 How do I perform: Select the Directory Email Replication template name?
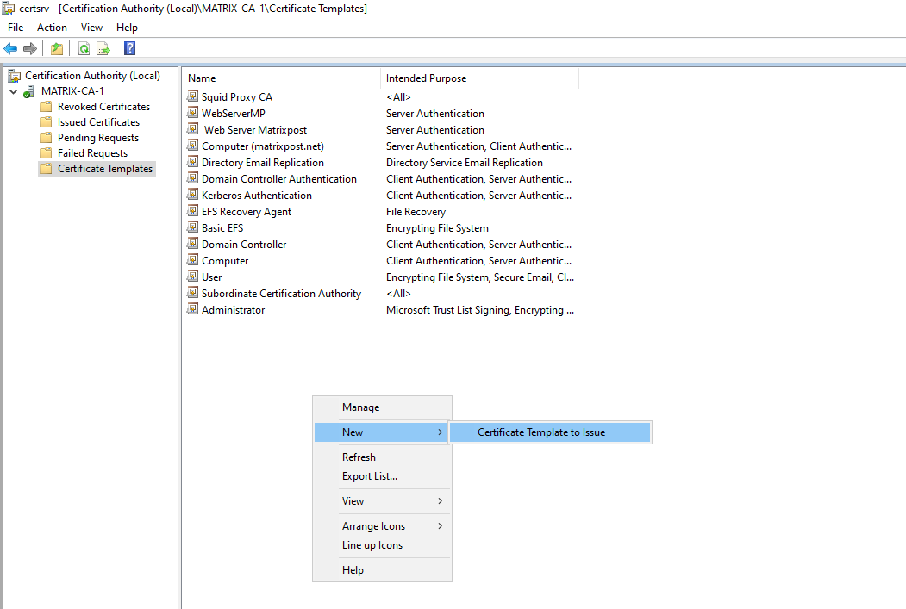pos(263,163)
